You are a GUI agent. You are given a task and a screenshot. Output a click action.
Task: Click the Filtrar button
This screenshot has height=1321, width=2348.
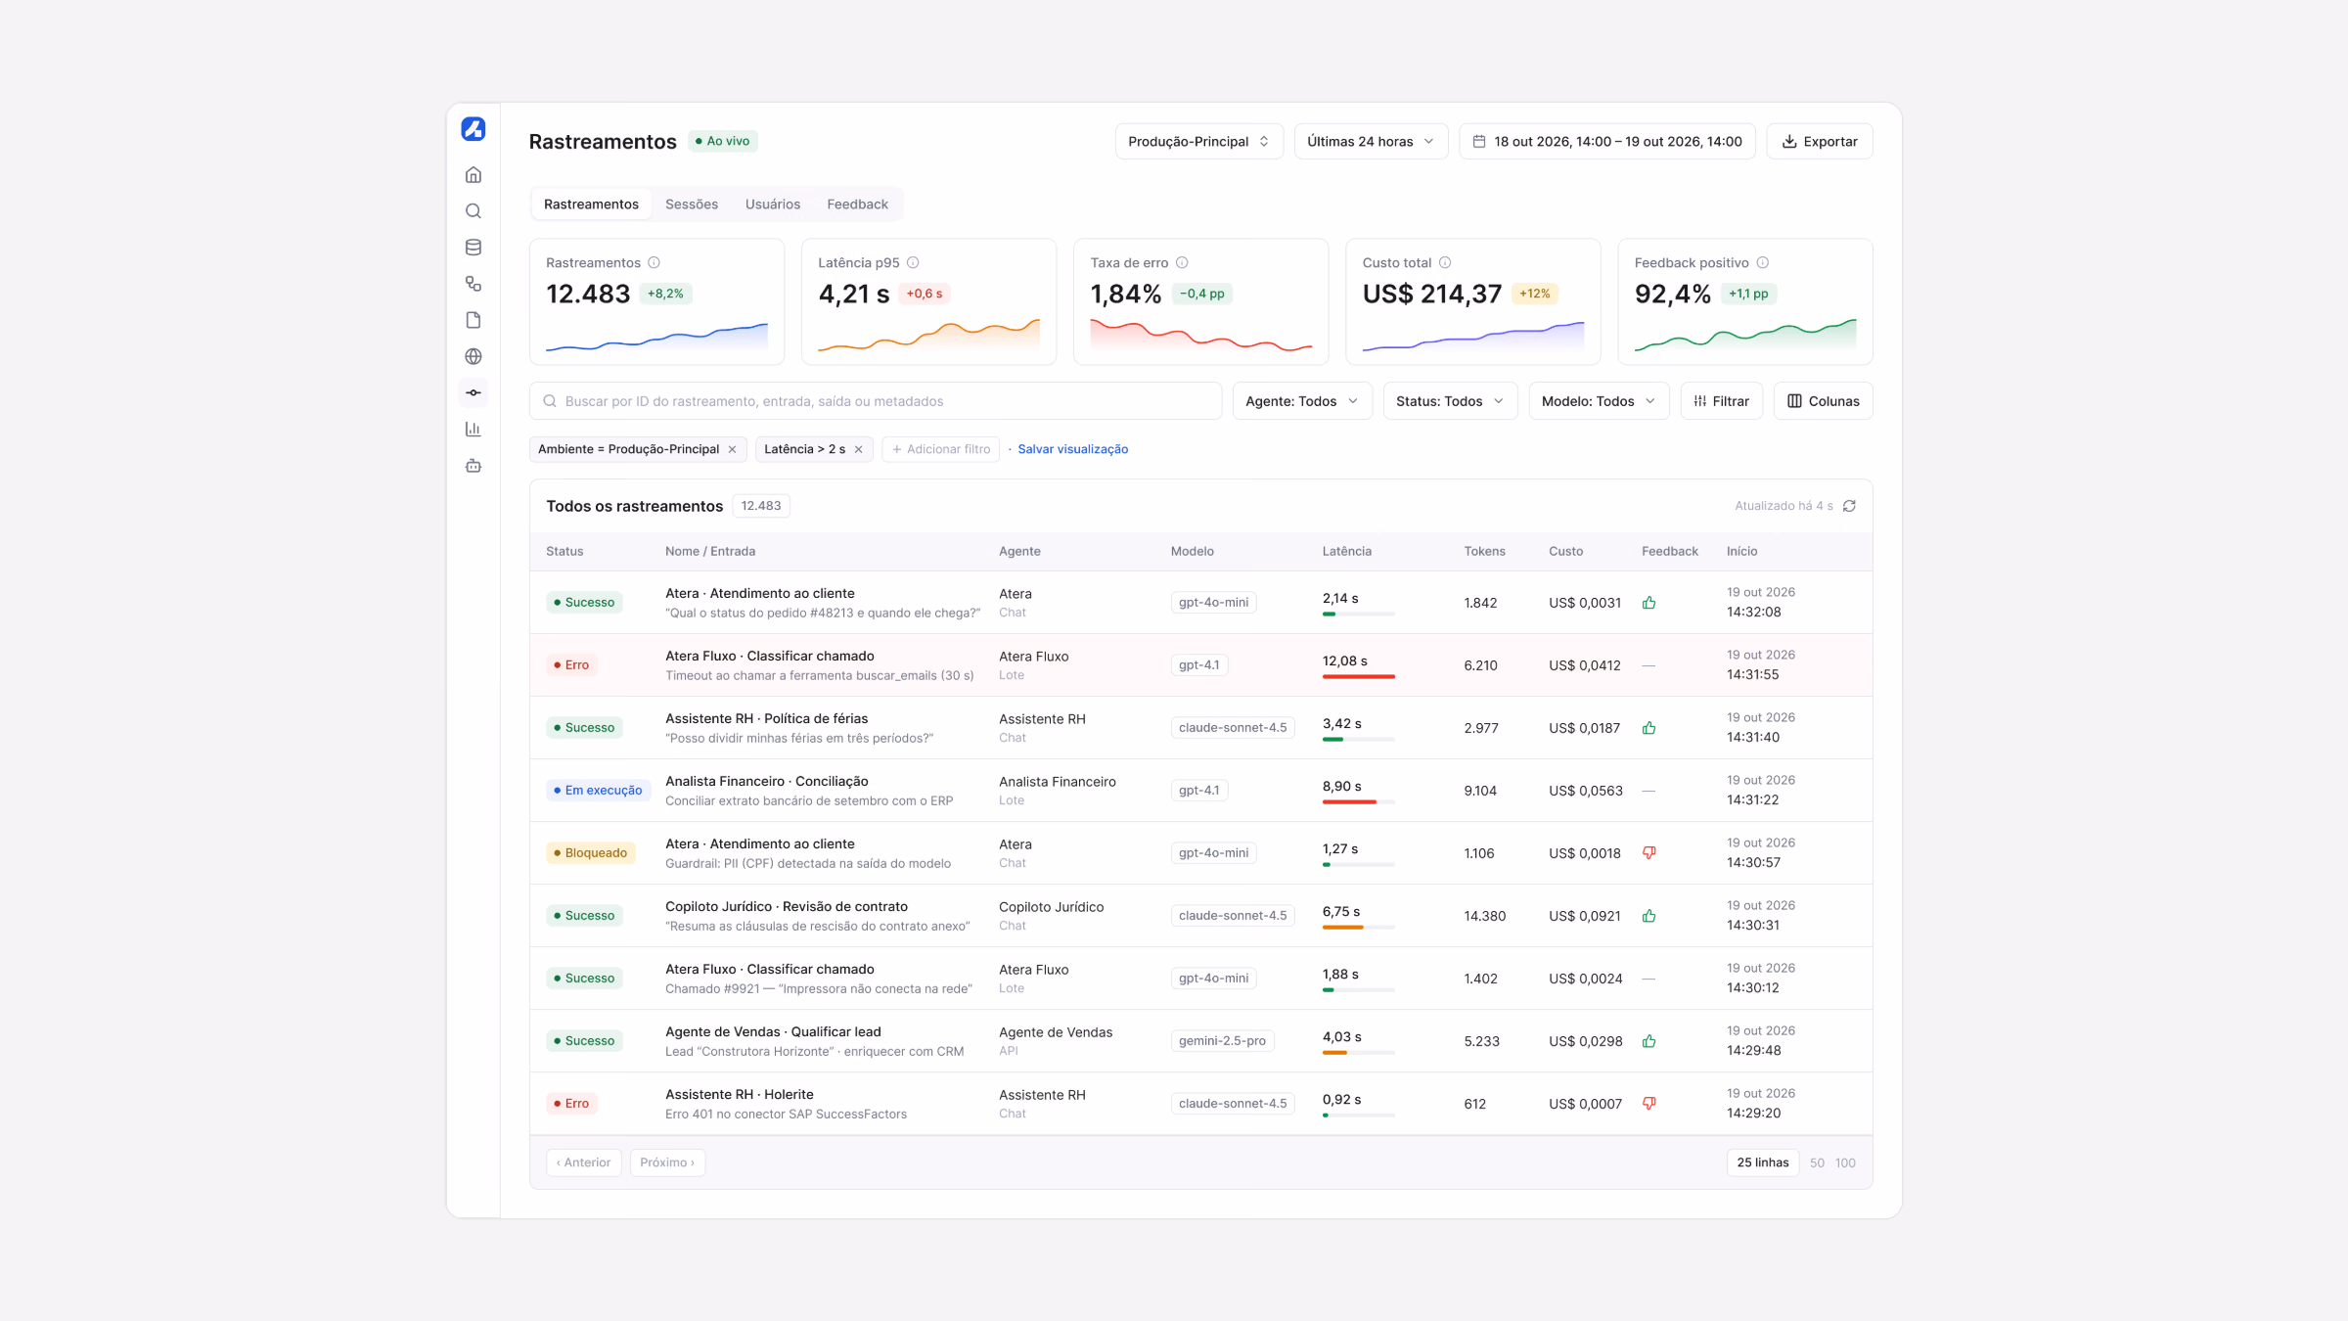pos(1721,401)
